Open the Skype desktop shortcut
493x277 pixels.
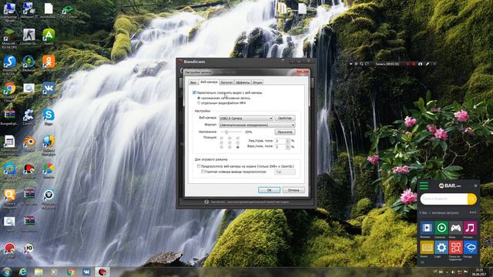[49, 118]
